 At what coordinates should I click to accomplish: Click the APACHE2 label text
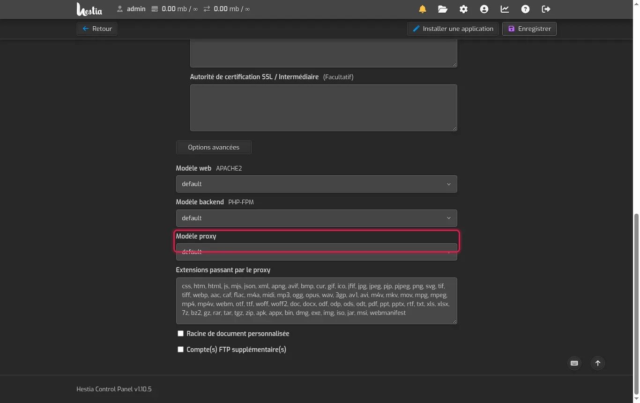pos(229,169)
